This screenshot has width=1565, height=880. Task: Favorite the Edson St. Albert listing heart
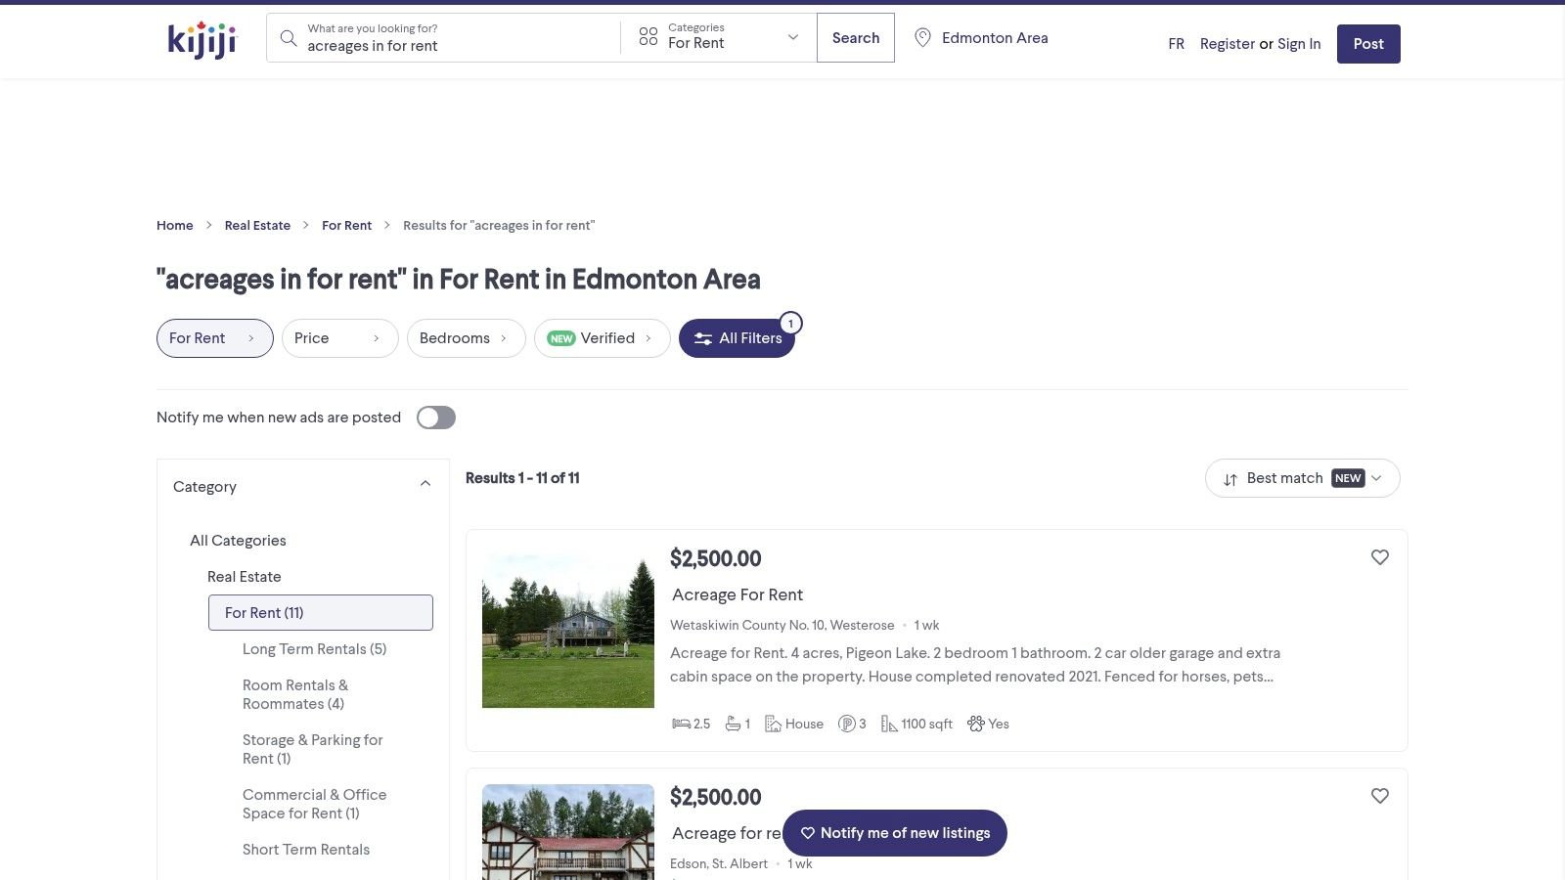tap(1380, 796)
